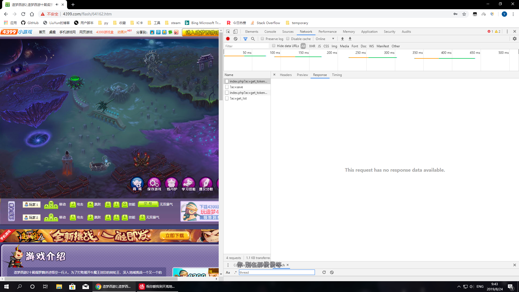Image resolution: width=519 pixels, height=292 pixels.
Task: Open the Application panel tab
Action: [369, 32]
